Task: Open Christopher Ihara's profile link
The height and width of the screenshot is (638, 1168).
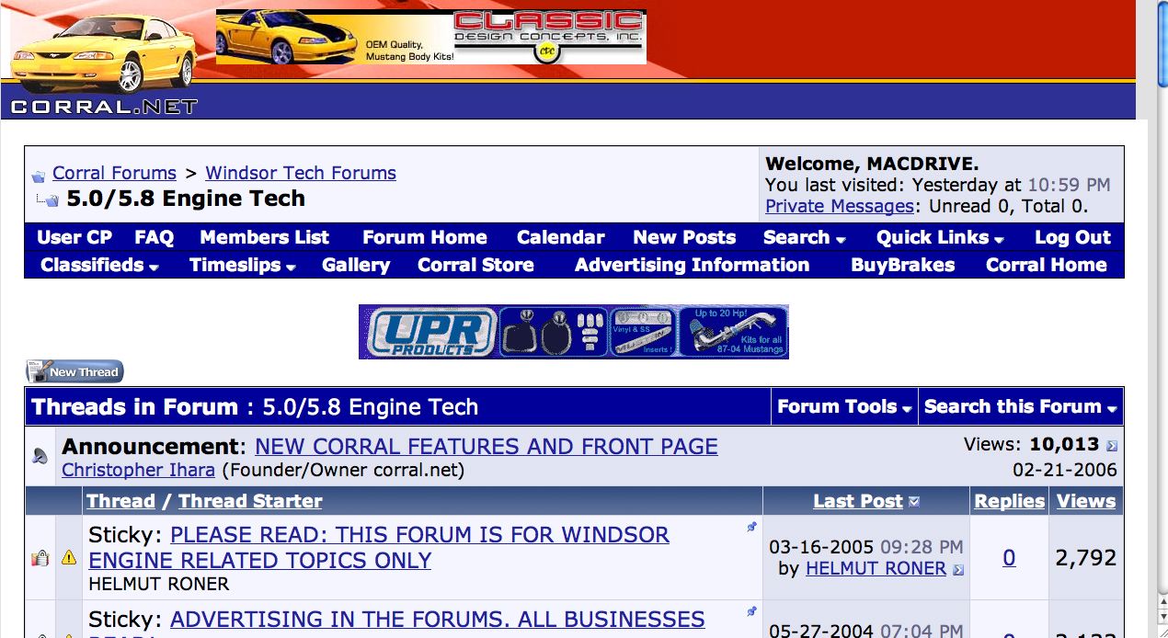Action: point(138,470)
